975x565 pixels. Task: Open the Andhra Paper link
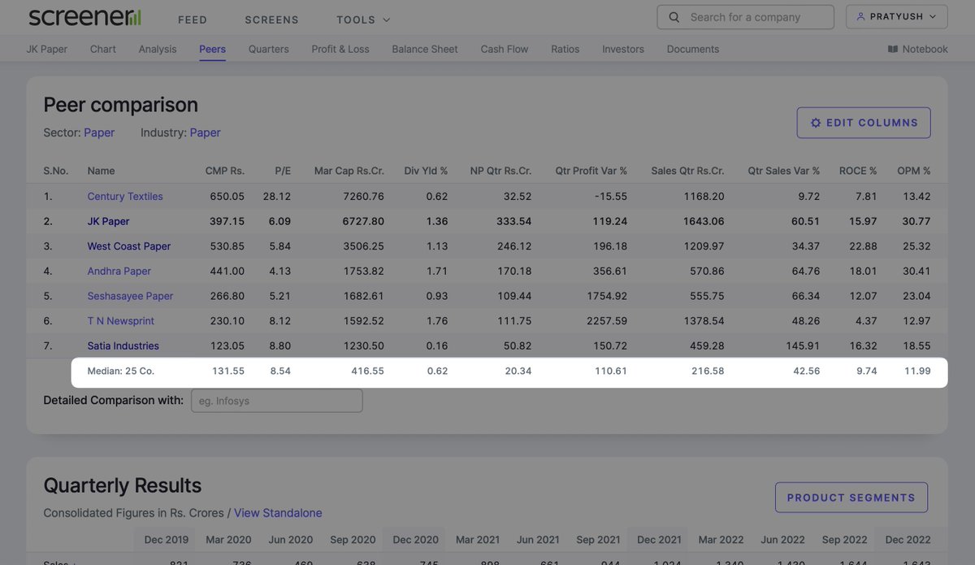pyautogui.click(x=119, y=271)
